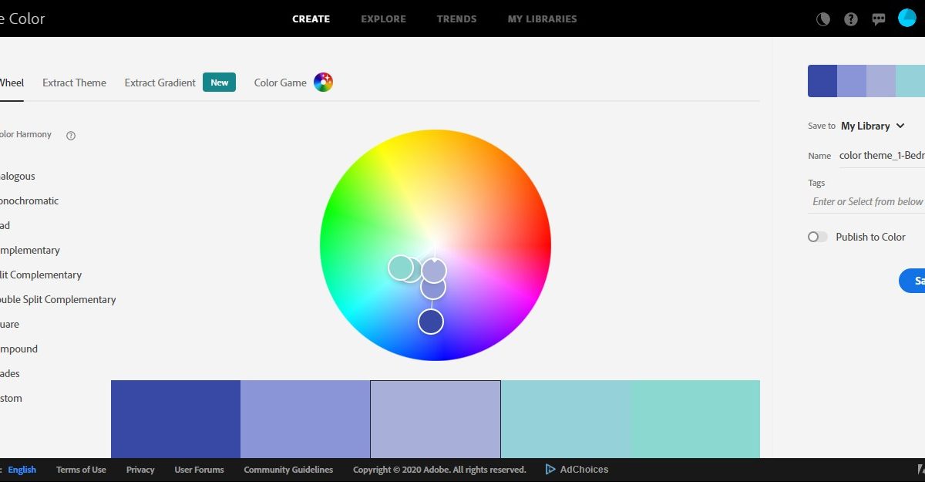The height and width of the screenshot is (482, 925).
Task: Expand the My Library save dropdown
Action: point(873,126)
